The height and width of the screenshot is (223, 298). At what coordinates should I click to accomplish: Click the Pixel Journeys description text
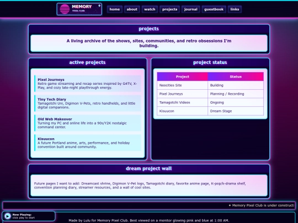click(x=87, y=85)
